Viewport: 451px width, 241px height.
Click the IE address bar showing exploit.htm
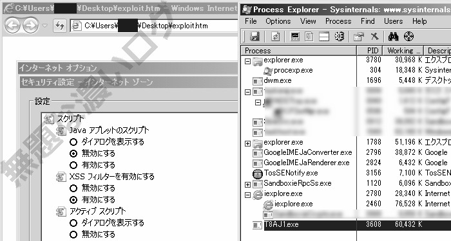(x=154, y=26)
